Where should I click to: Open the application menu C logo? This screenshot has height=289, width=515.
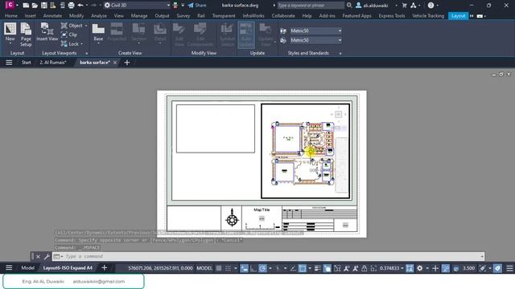pyautogui.click(x=10, y=5)
